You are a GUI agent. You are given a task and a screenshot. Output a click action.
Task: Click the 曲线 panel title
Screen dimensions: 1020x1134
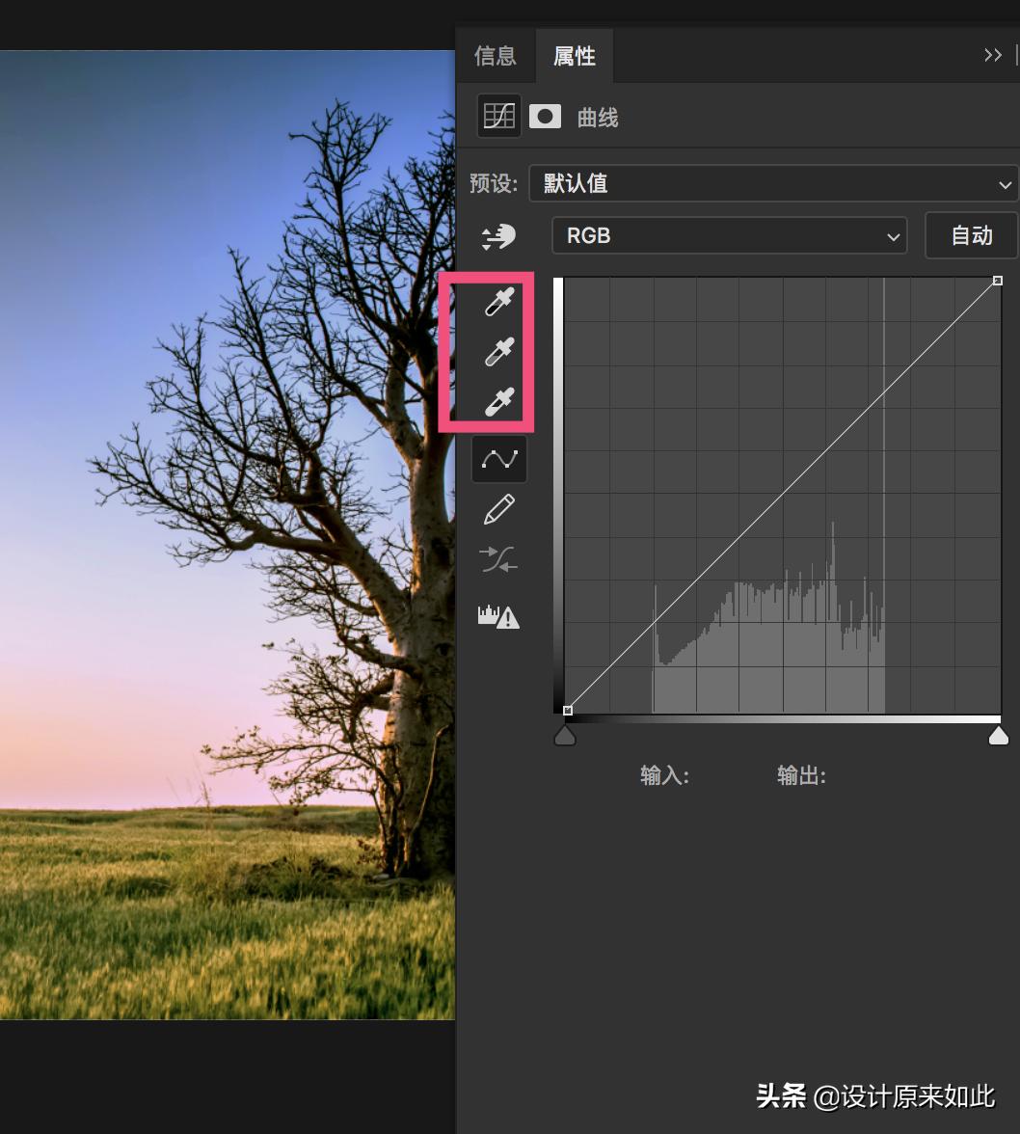tap(598, 118)
